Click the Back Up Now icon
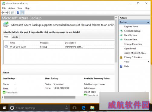The height and width of the screenshot is (112, 152). point(121,35)
